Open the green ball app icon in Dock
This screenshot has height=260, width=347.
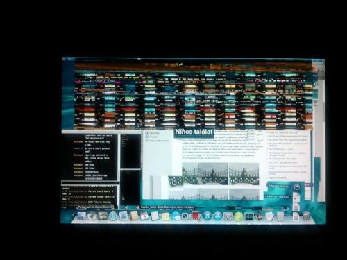[238, 216]
